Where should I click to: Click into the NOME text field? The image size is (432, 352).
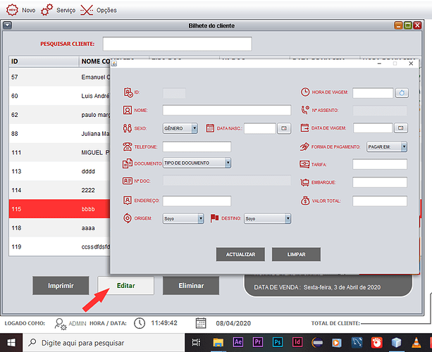click(x=227, y=110)
